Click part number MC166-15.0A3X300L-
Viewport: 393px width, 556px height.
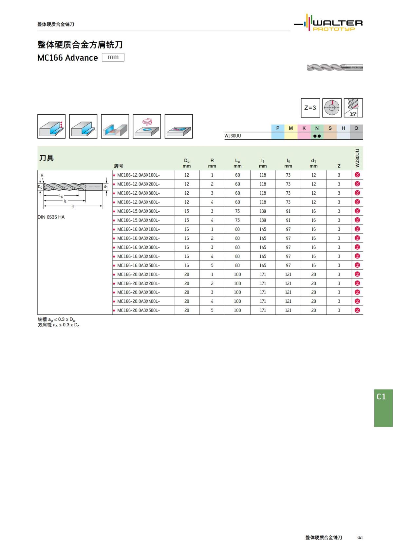(x=139, y=211)
